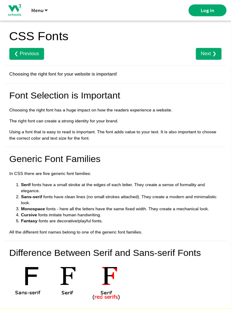The height and width of the screenshot is (309, 231).
Task: Click the F image with red serifs
Action: [x=109, y=276]
